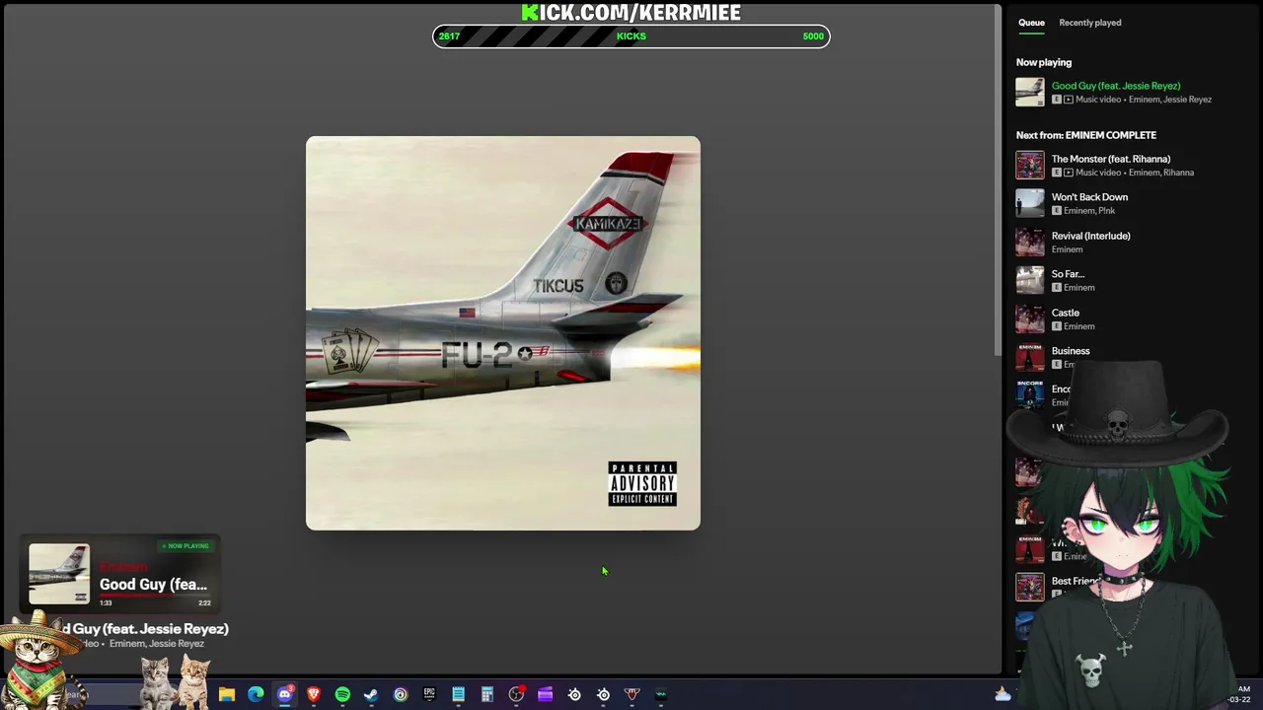Click Good Guy (feat. Jessie Reyez) in the queue
This screenshot has height=710, width=1263.
(1115, 86)
